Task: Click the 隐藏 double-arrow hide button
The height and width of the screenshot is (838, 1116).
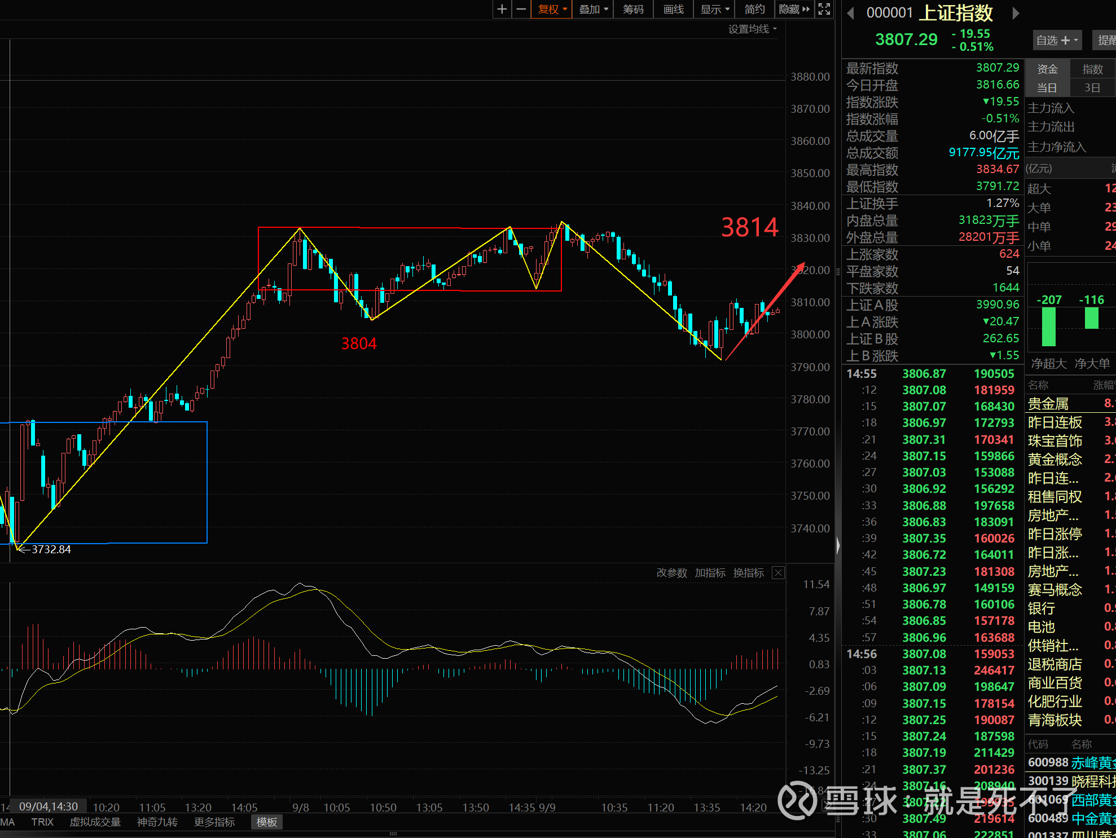Action: tap(794, 9)
